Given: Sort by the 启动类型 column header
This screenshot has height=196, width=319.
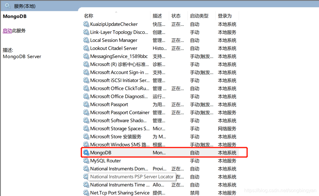Looking at the screenshot, I should [199, 16].
